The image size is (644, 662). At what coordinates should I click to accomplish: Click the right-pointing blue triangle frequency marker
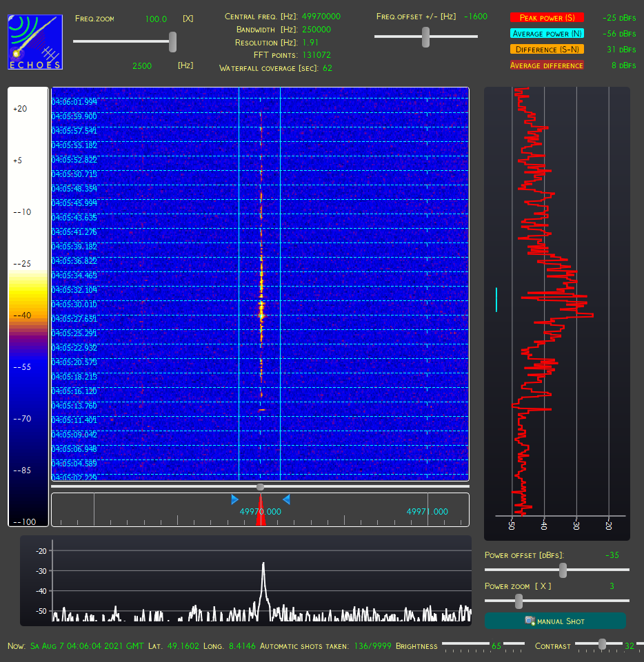click(235, 499)
